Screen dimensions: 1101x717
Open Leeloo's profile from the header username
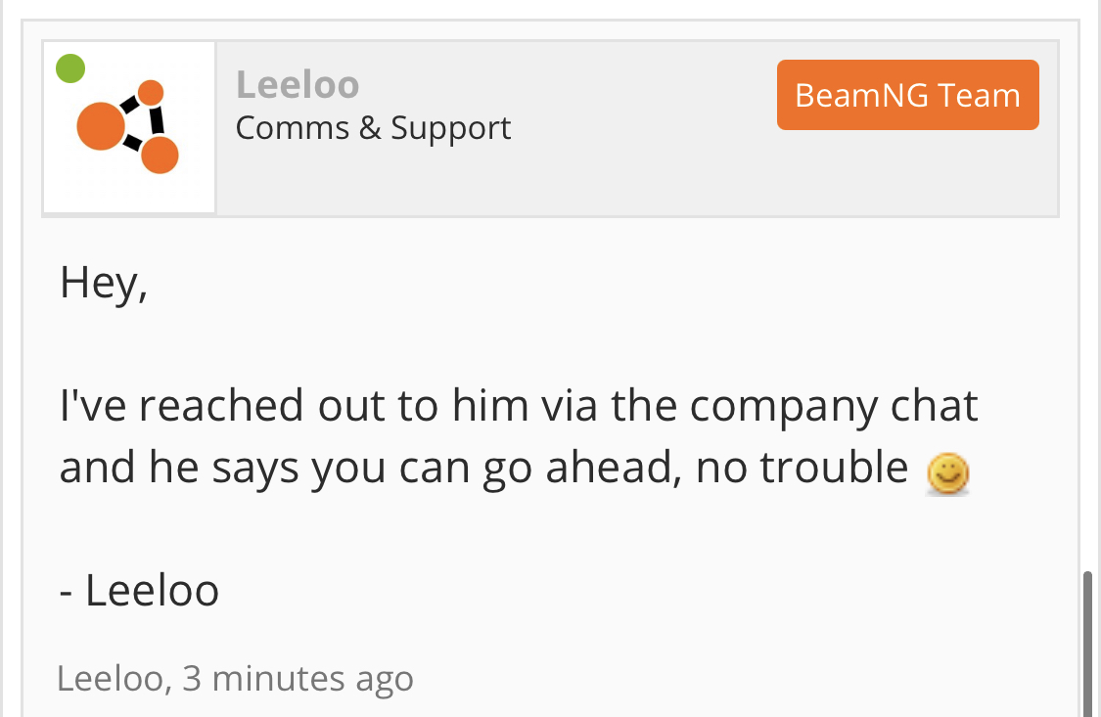(298, 85)
